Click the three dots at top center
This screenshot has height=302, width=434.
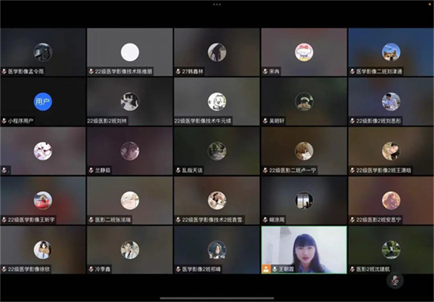(x=216, y=4)
